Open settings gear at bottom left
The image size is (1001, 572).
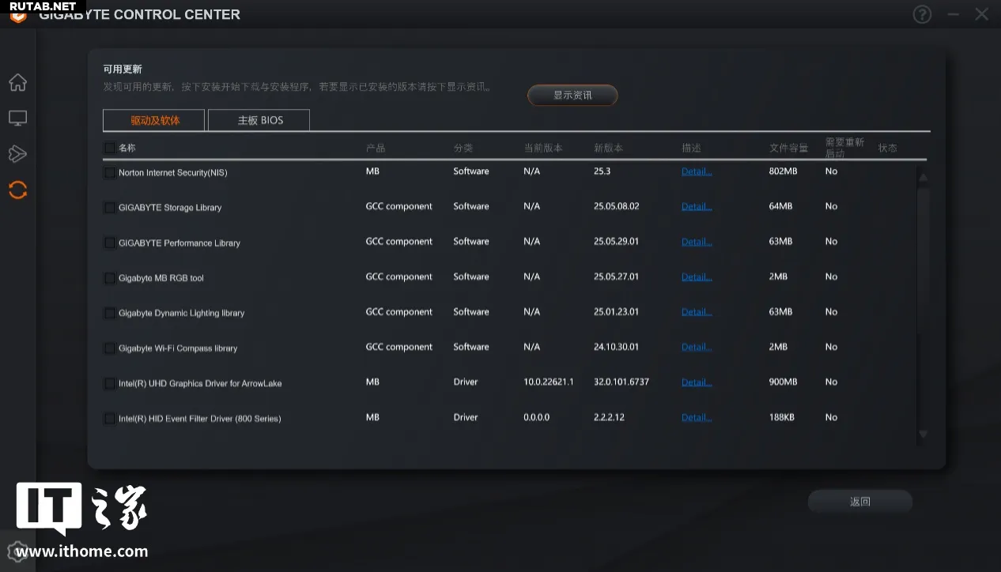click(x=16, y=551)
